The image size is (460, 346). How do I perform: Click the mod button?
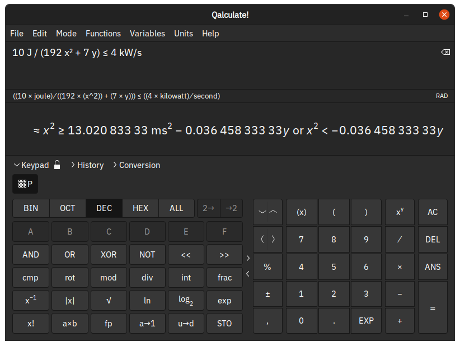pyautogui.click(x=109, y=277)
